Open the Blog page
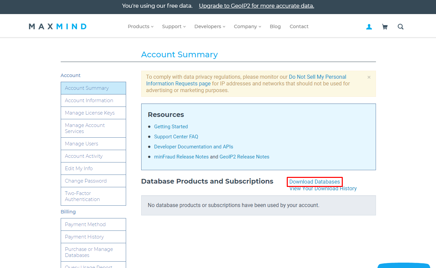The height and width of the screenshot is (268, 436). tap(275, 26)
